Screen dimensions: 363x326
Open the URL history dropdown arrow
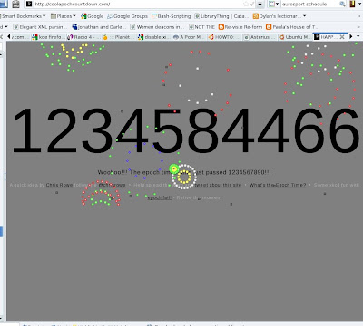(260, 5)
